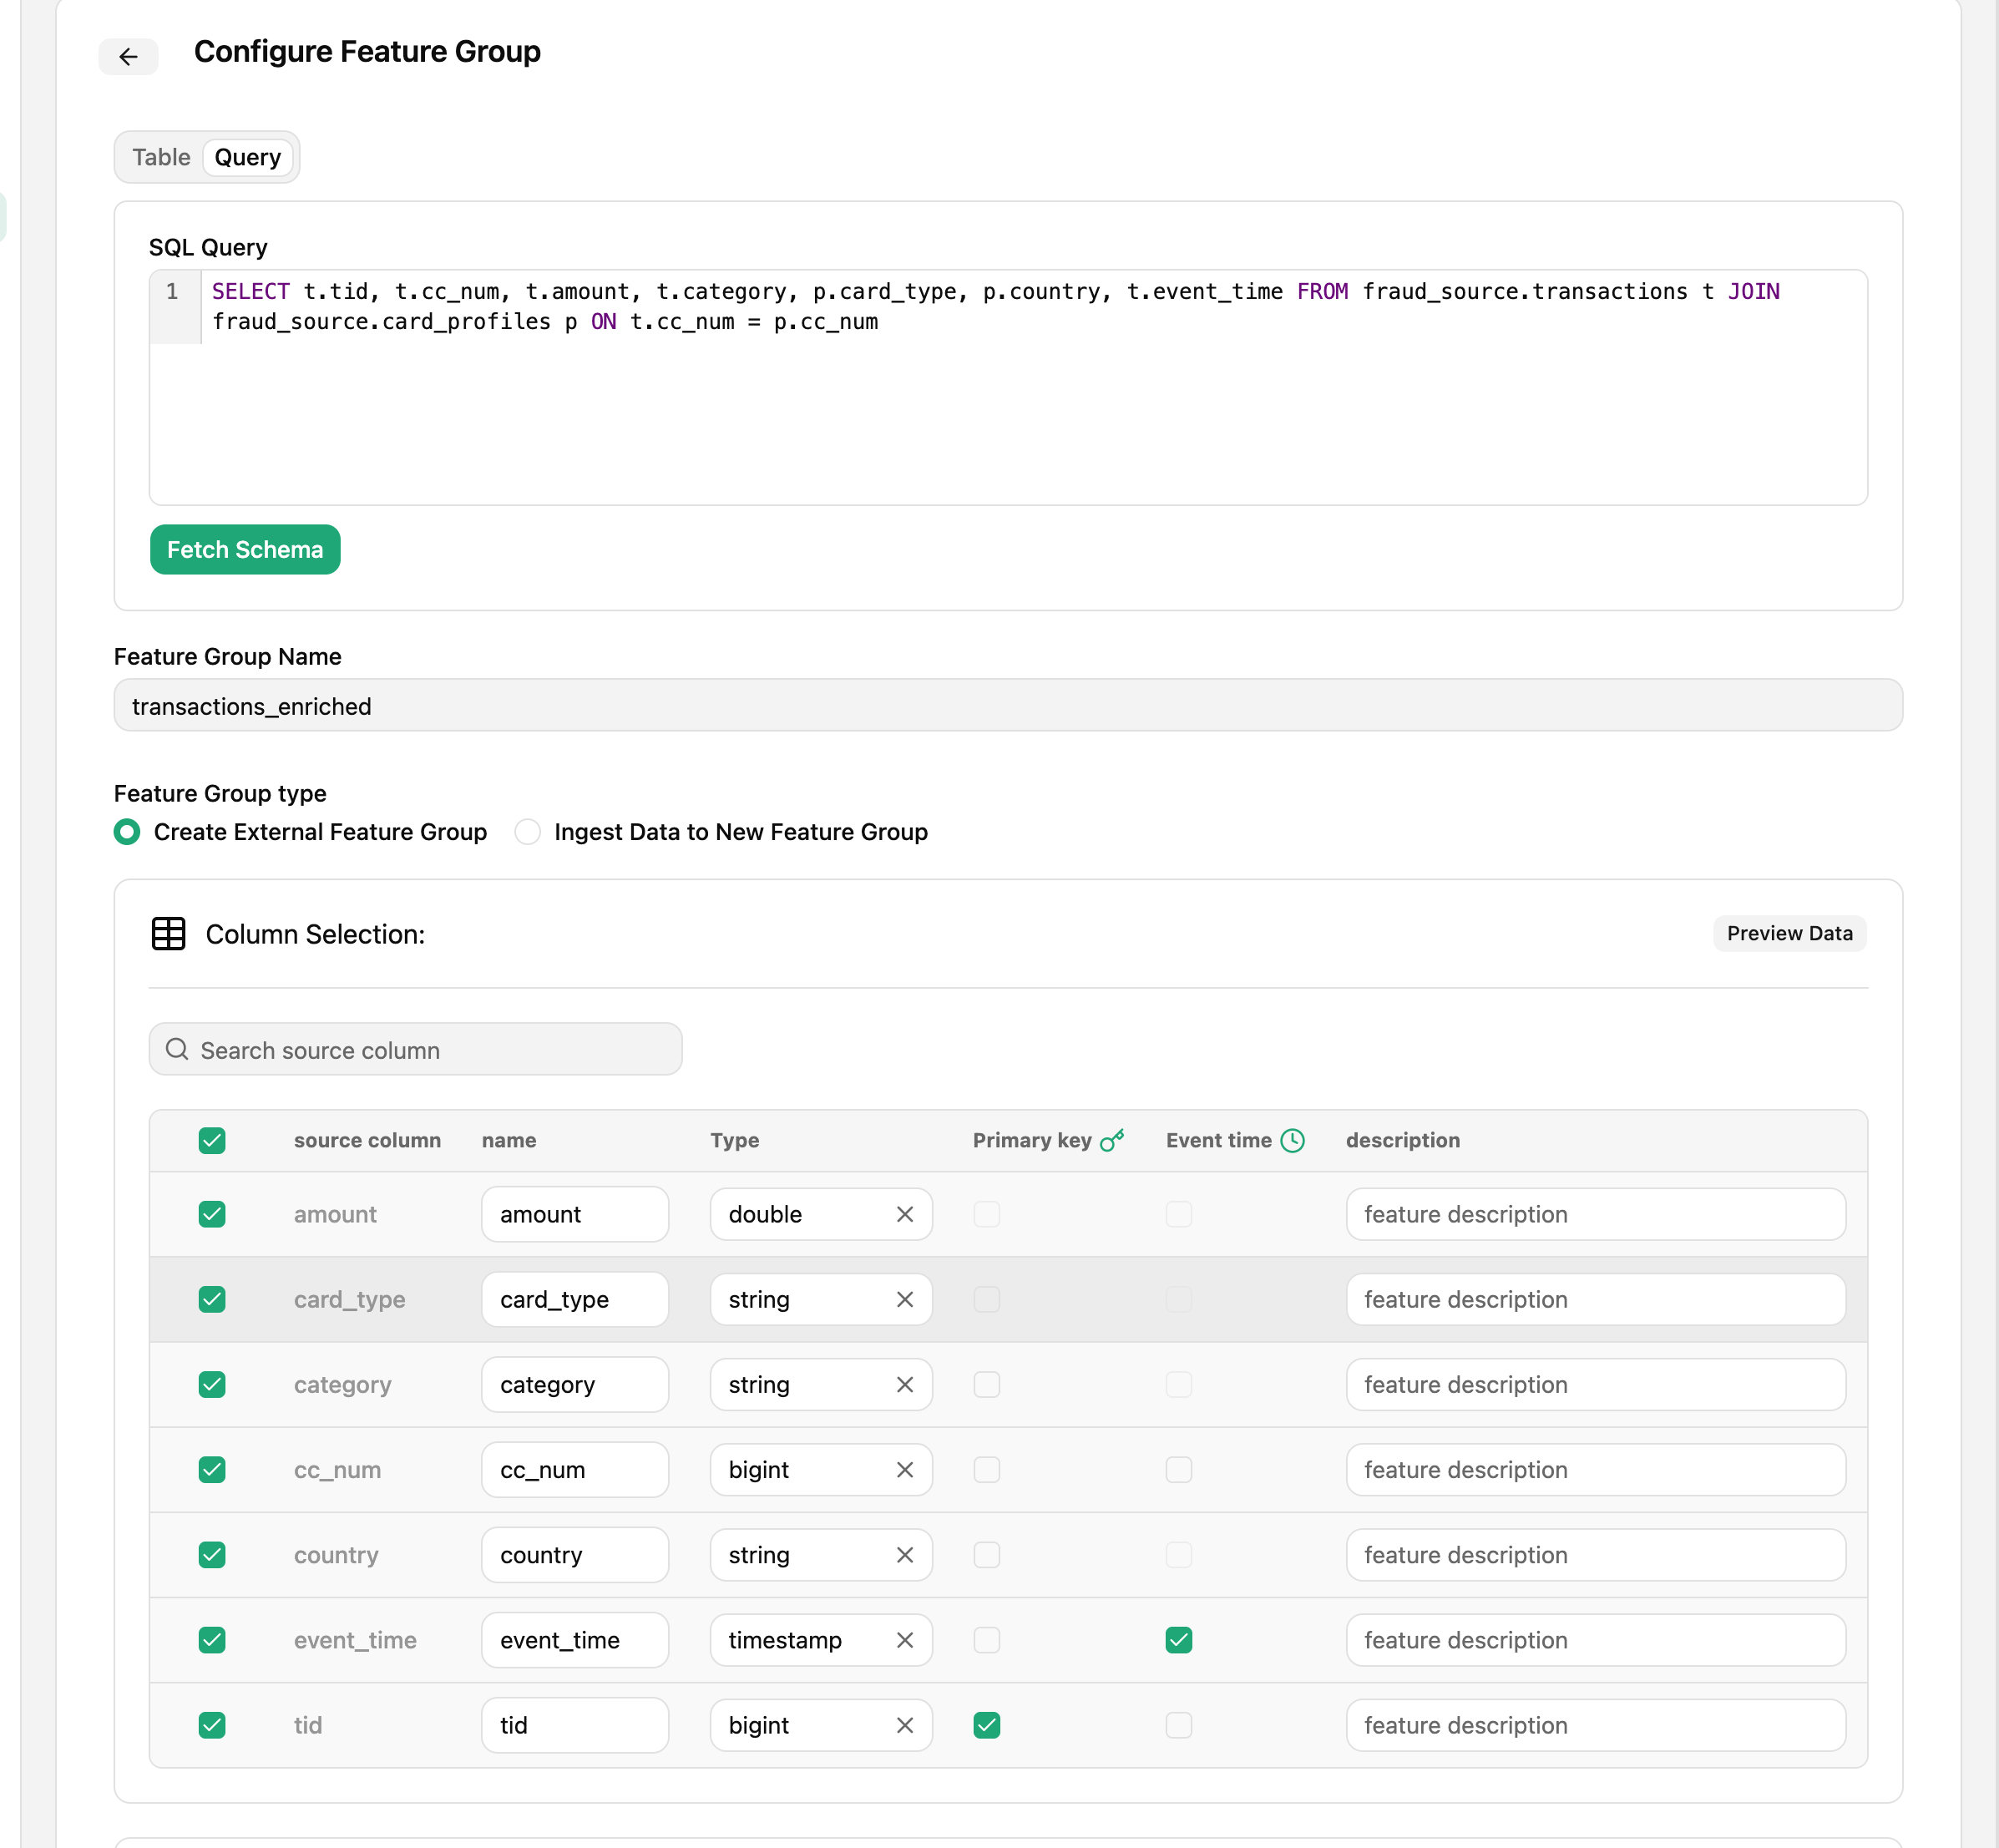The width and height of the screenshot is (1999, 1848).
Task: Clear the bigint type for tid
Action: (905, 1725)
